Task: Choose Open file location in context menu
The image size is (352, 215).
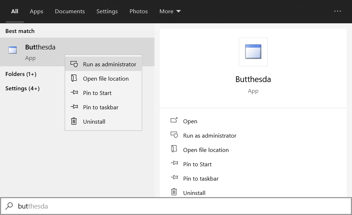Action: tap(103, 78)
